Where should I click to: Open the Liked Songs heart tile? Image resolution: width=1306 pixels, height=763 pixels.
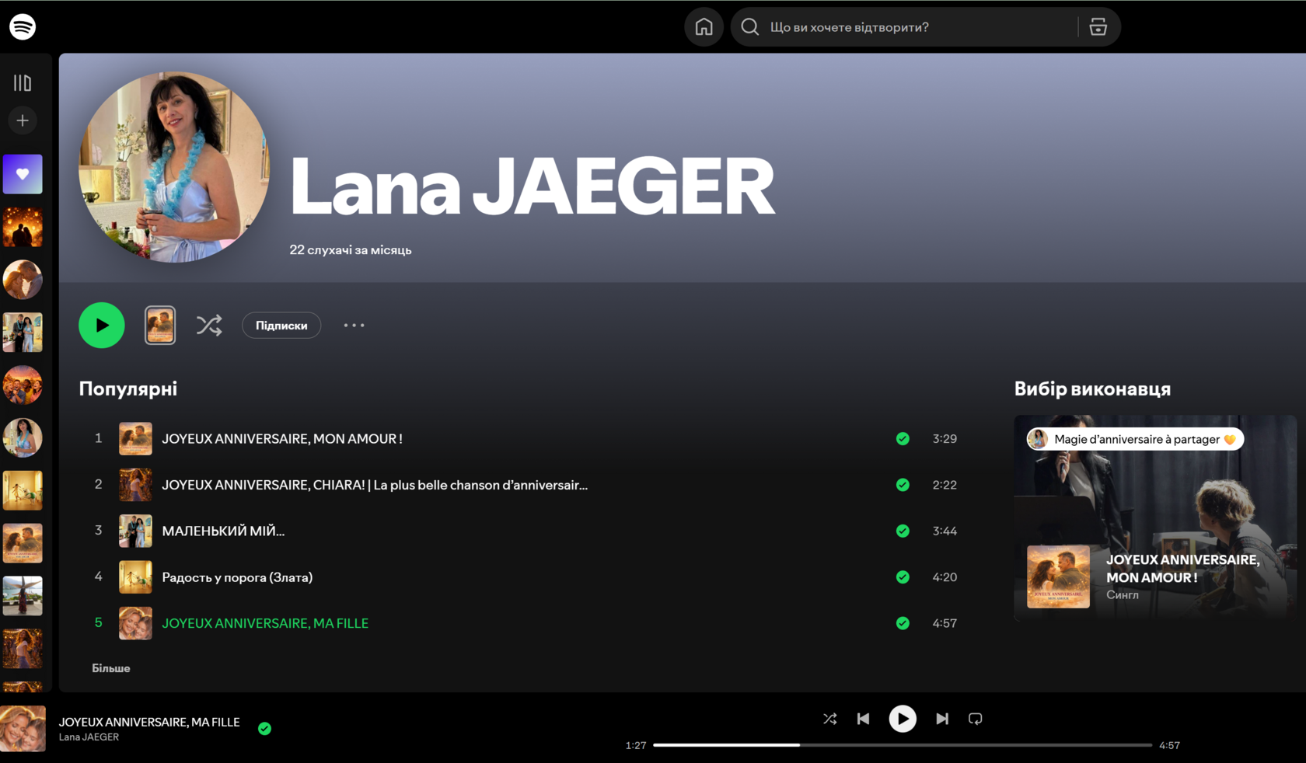coord(23,174)
